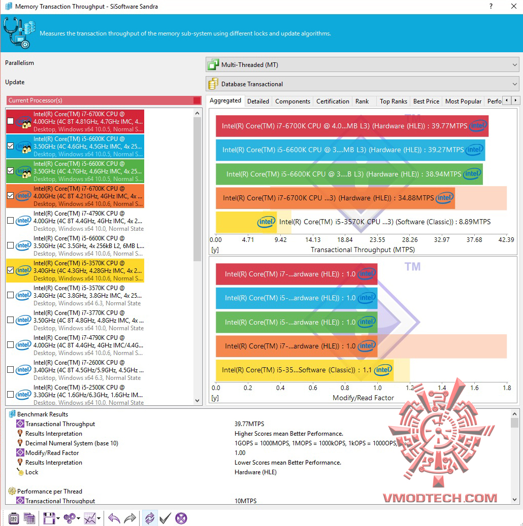Click the Decimal Numeral System lightbulb icon
This screenshot has width=523, height=526.
point(20,443)
